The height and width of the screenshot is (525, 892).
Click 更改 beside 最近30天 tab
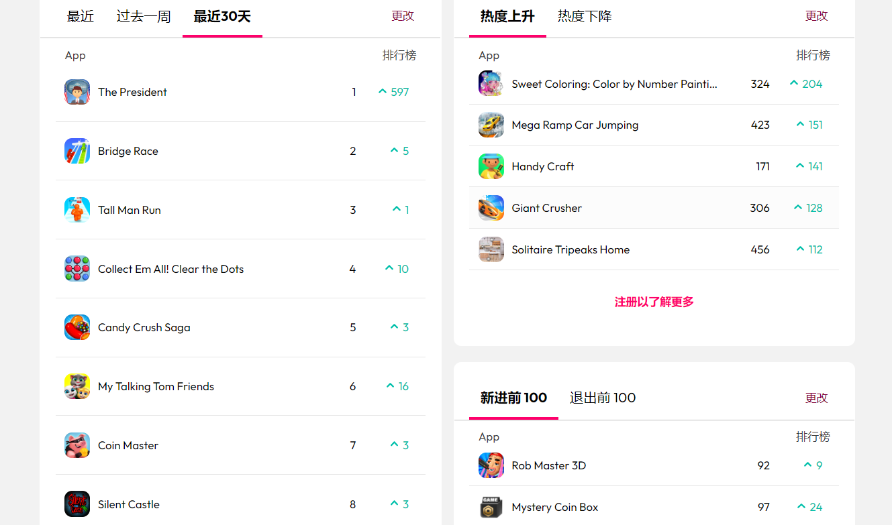point(403,16)
